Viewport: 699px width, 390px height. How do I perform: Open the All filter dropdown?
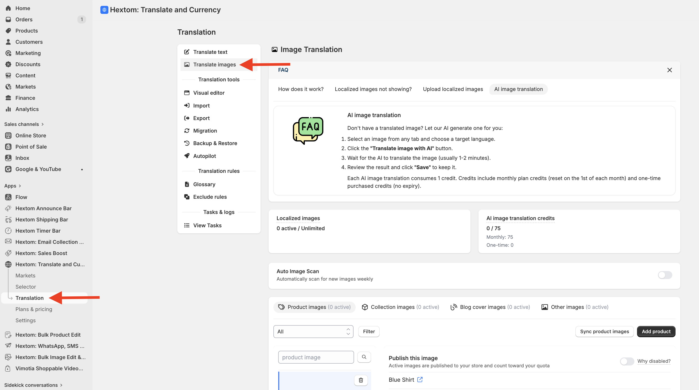coord(313,331)
